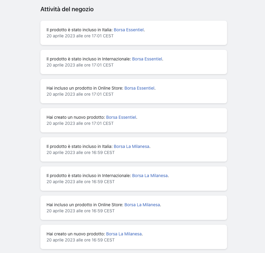Select 17:01 timestamp under created Borsa Essentiel entry

pos(80,123)
